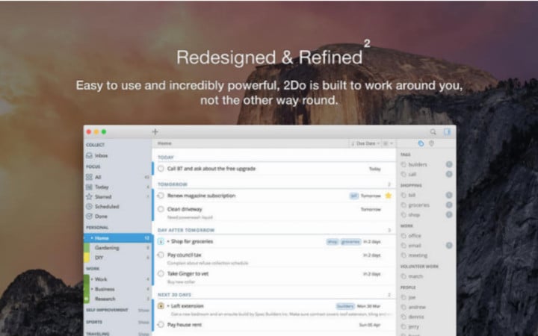Collapse the Shop for groceries subtasks
The height and width of the screenshot is (336, 538).
pyautogui.click(x=168, y=241)
